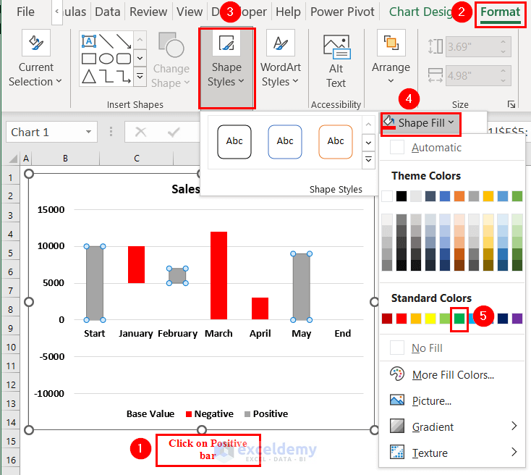
Task: Expand the shapes gallery More button
Action: click(x=140, y=75)
